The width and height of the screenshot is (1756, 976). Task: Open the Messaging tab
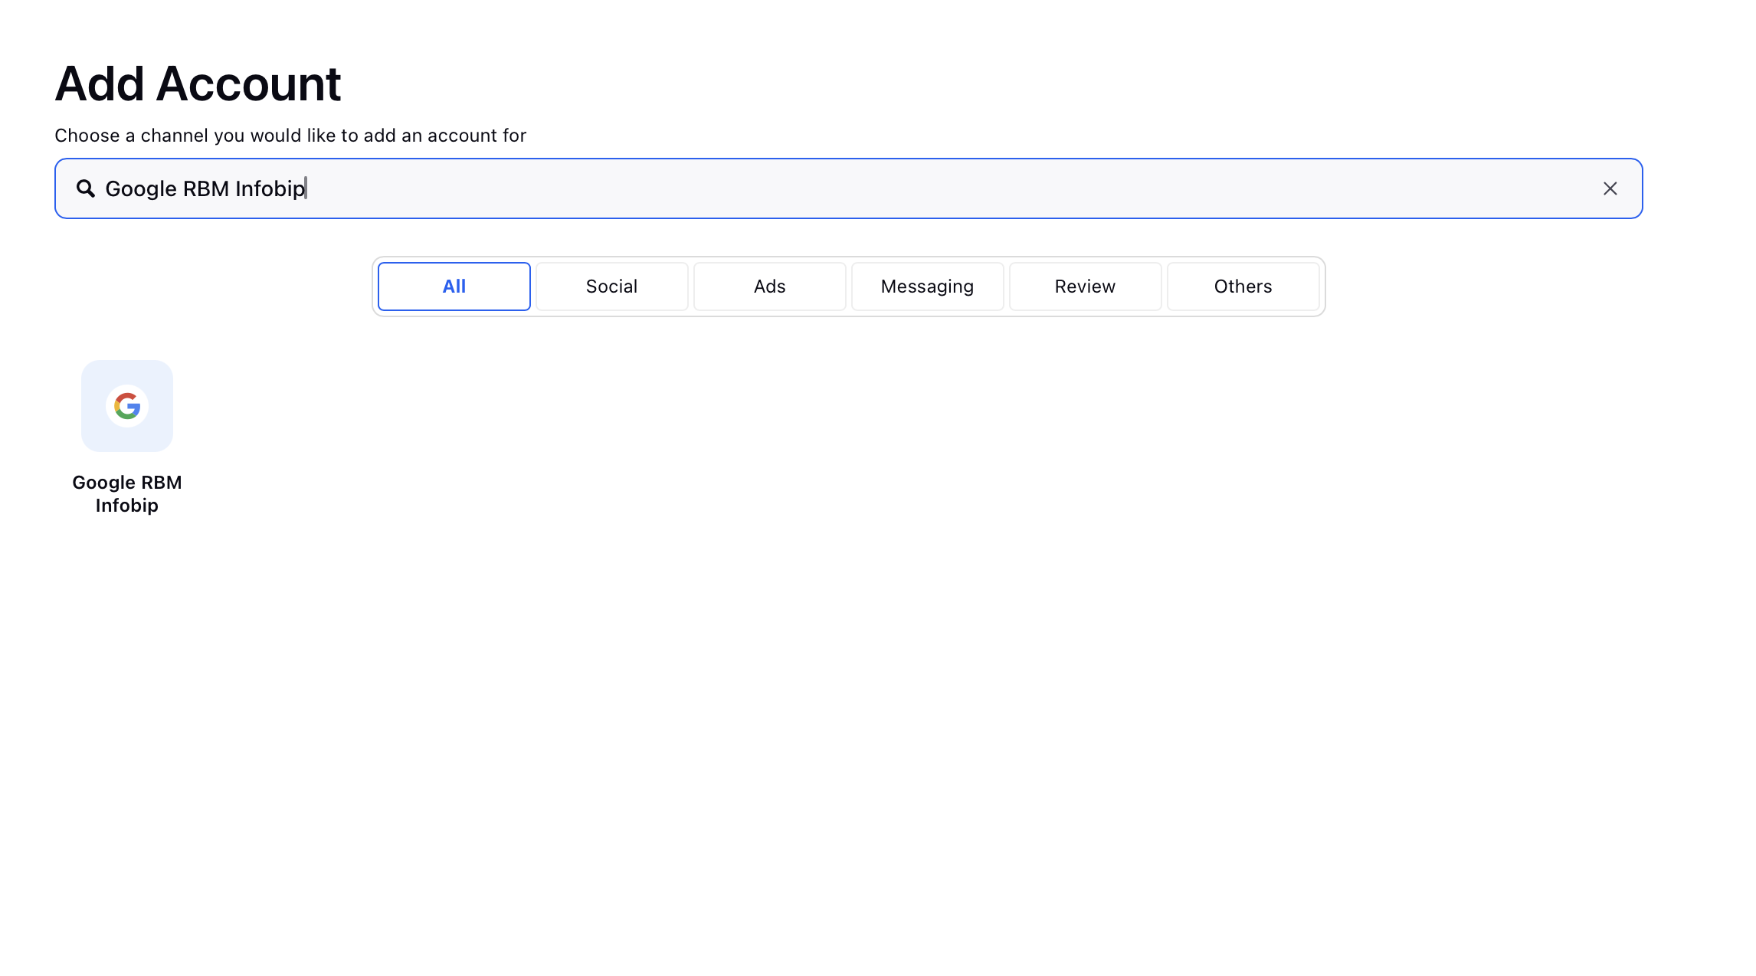928,287
